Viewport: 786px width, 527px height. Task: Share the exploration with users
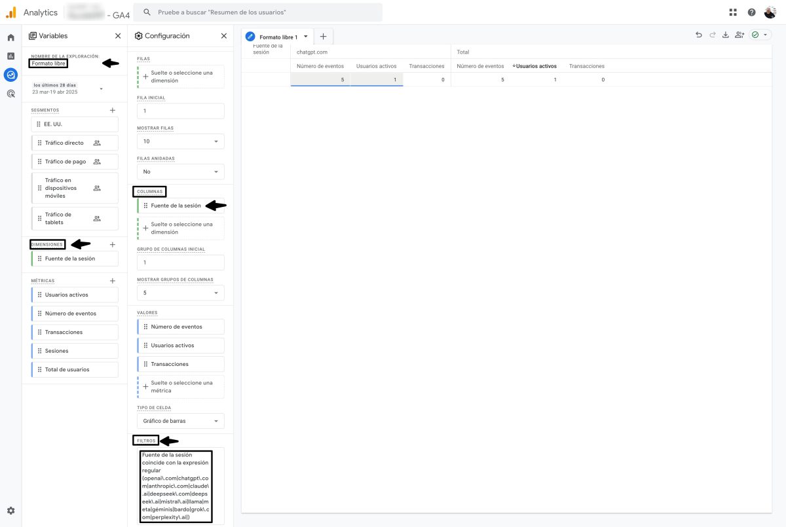point(739,35)
